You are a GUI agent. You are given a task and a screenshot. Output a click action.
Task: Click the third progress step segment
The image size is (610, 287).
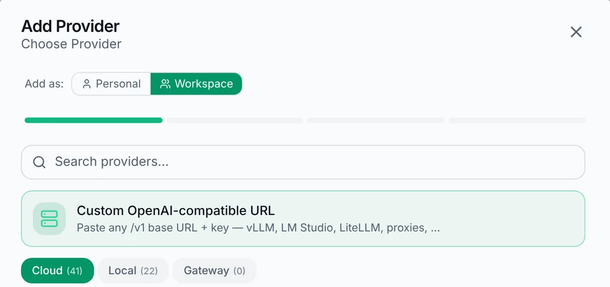[376, 120]
